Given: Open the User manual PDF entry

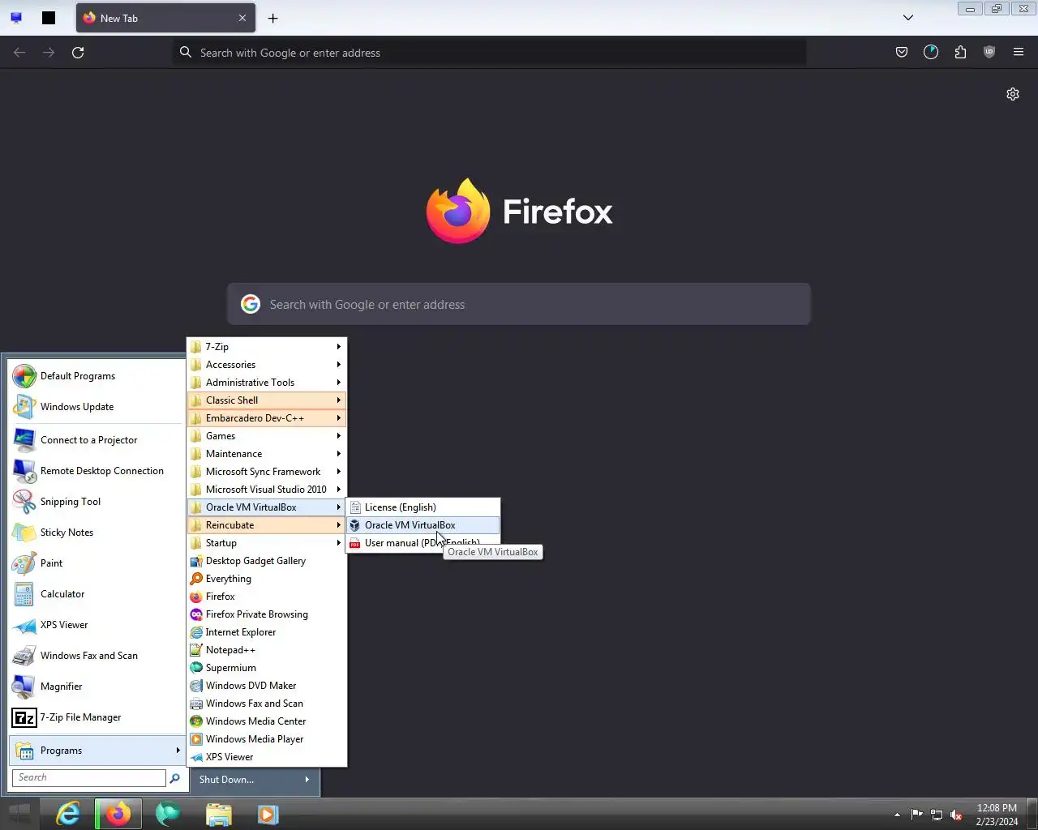Looking at the screenshot, I should click(x=423, y=543).
